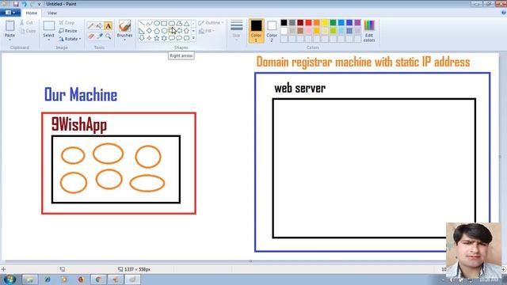The width and height of the screenshot is (507, 285).
Task: Open the Select dropdown arrow
Action: click(x=48, y=40)
